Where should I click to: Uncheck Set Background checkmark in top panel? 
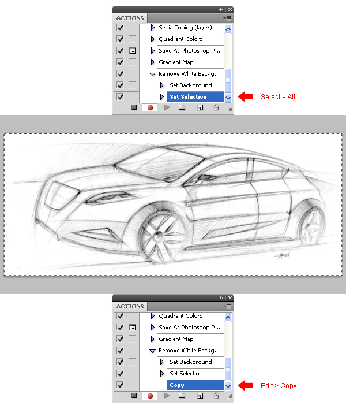120,85
